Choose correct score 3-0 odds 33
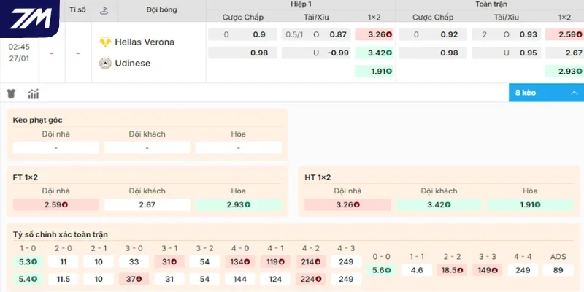Viewport: 584px width, 292px height. [x=134, y=262]
